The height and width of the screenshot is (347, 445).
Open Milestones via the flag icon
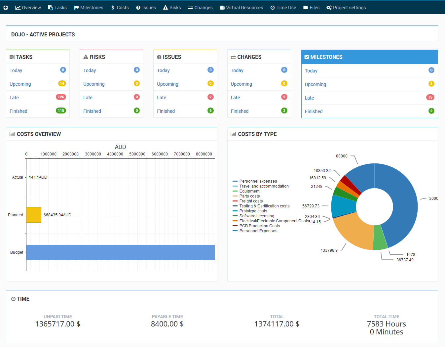click(76, 7)
